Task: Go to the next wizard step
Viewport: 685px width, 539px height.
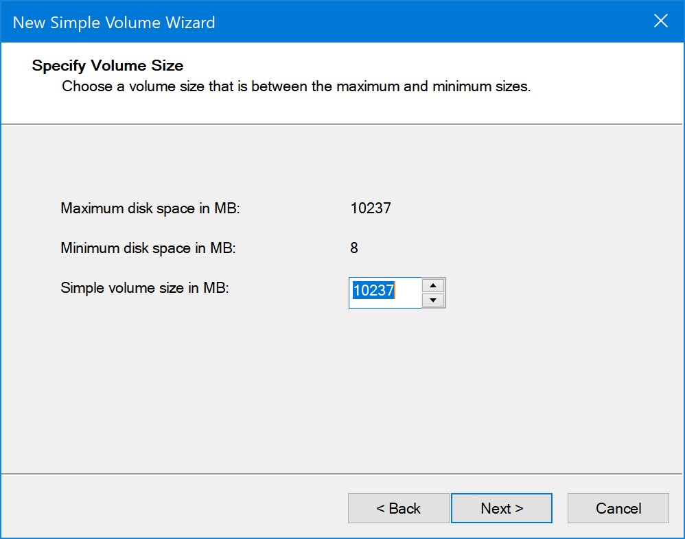Action: coord(502,508)
